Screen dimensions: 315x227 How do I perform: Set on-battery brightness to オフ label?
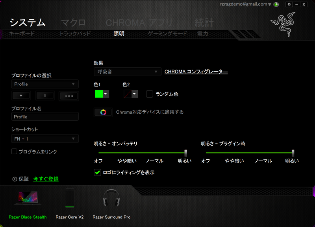[98, 161]
